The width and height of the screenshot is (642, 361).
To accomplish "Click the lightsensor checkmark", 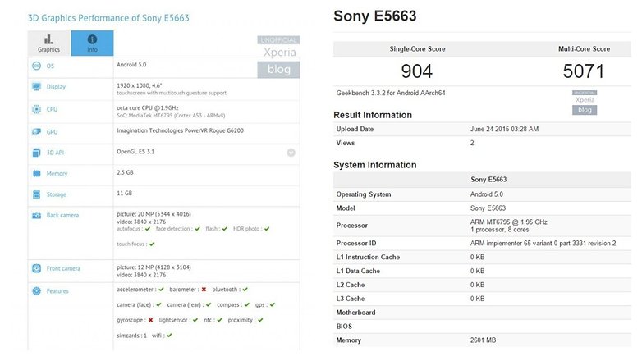I will (195, 320).
